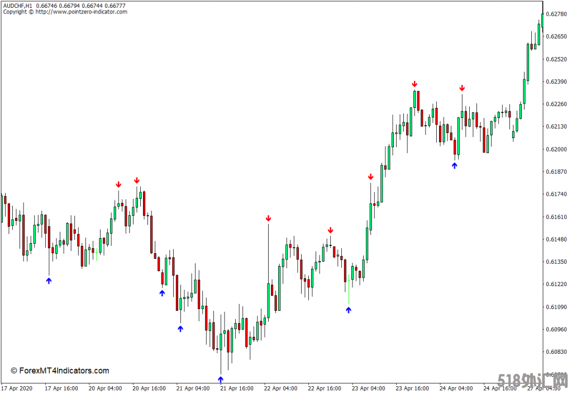This screenshot has height=394, width=572.
Task: Click the blue arrow below the lime green wick
Action: pyautogui.click(x=349, y=310)
